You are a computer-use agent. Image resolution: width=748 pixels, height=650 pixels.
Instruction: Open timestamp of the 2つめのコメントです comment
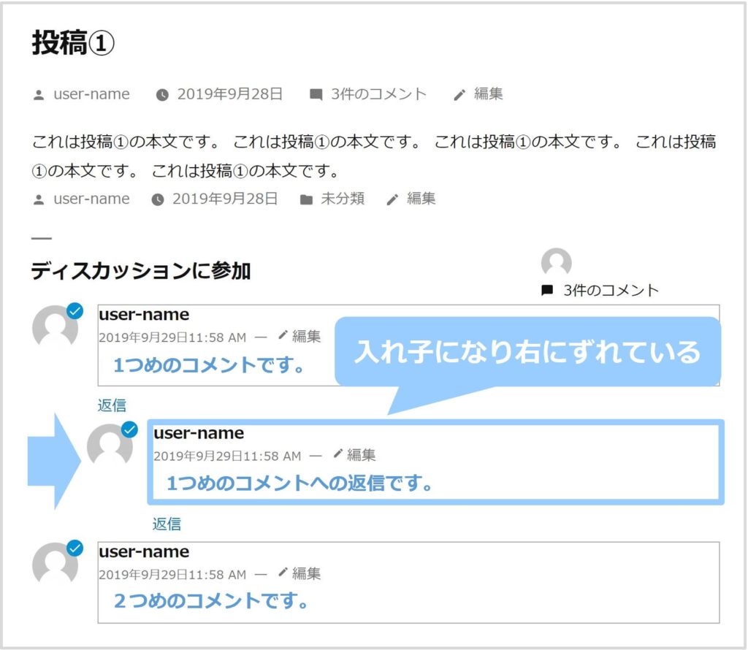(x=172, y=574)
